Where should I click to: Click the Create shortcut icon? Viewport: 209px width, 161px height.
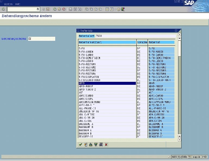[111, 9]
